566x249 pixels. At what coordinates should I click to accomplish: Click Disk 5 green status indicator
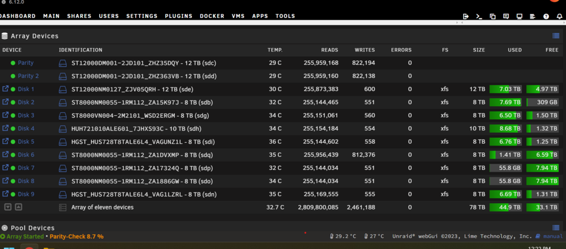pyautogui.click(x=13, y=142)
